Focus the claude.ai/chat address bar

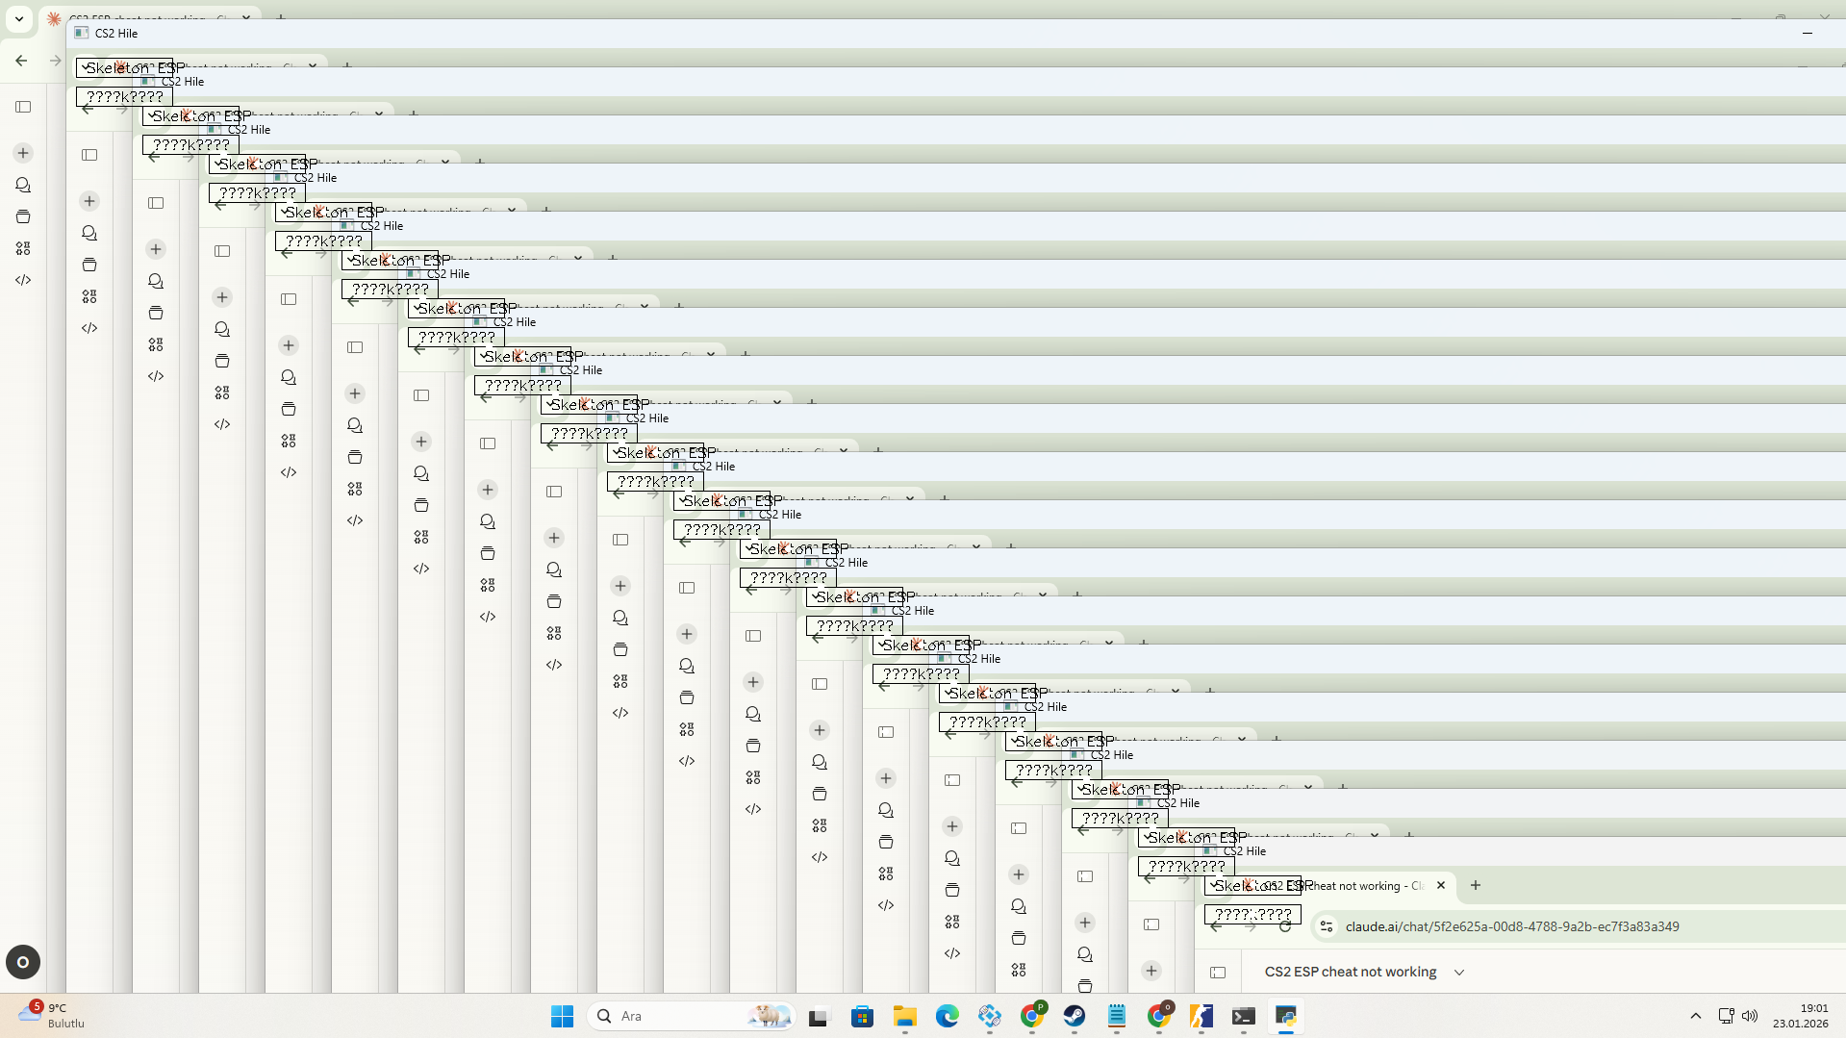click(1578, 926)
